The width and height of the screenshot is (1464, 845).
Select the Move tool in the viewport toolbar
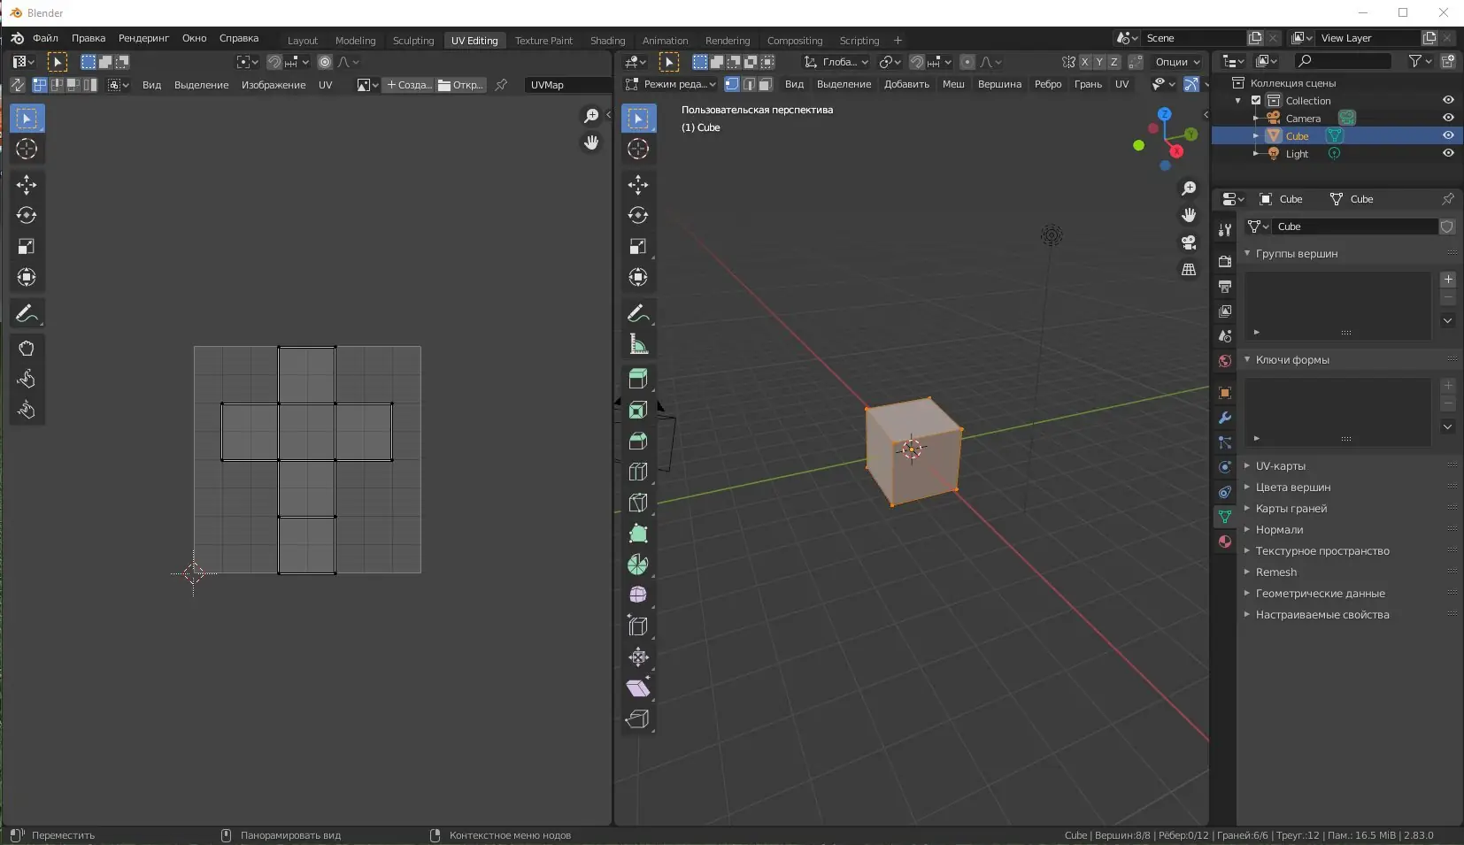pyautogui.click(x=640, y=186)
